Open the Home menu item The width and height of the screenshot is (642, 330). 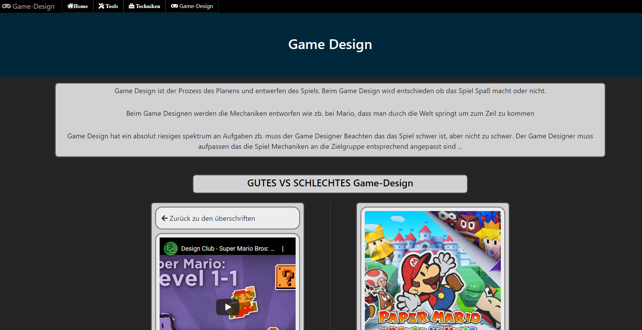pos(78,6)
